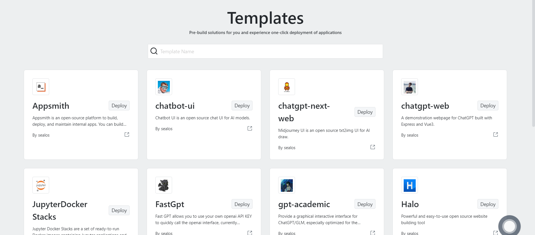This screenshot has height=235, width=535.
Task: Open FastGpt external link icon
Action: point(250,233)
